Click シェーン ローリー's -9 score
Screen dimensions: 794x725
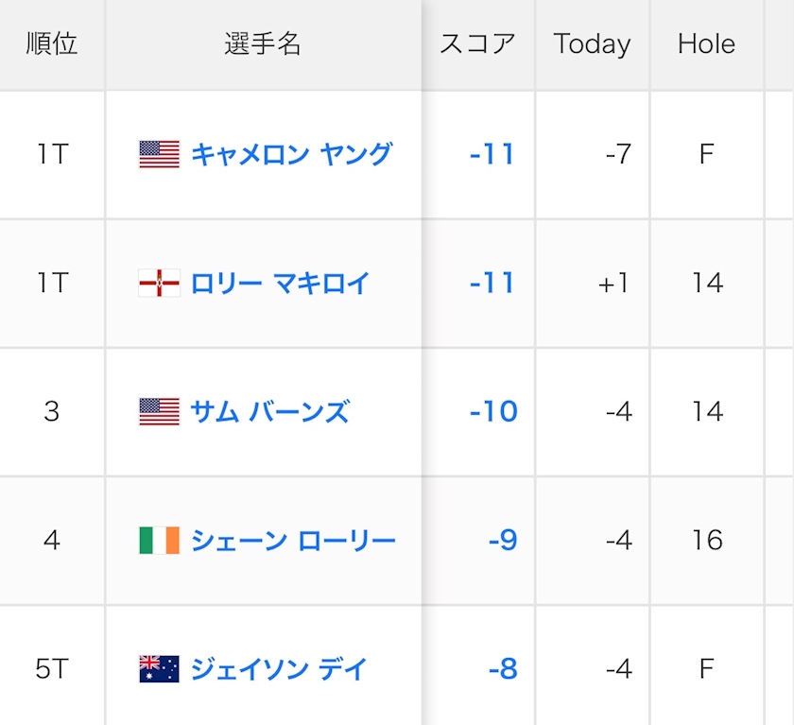click(503, 540)
